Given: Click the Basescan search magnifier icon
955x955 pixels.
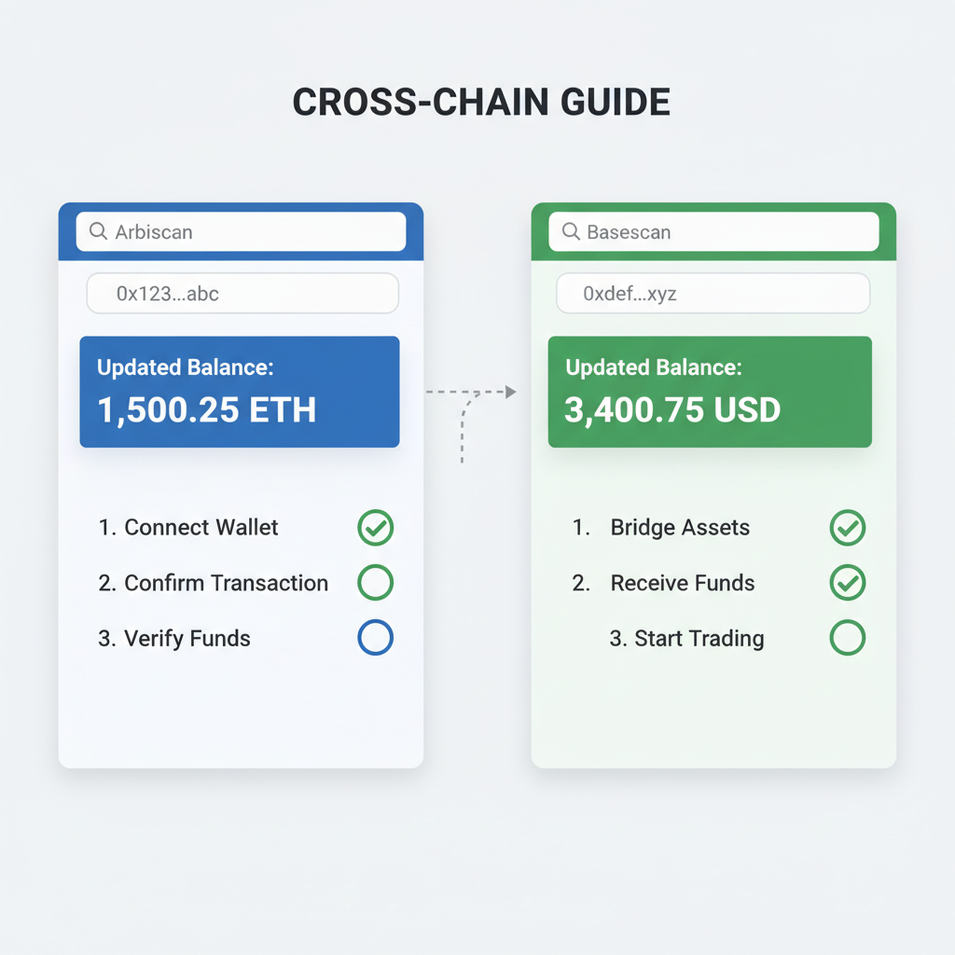Looking at the screenshot, I should [x=570, y=231].
